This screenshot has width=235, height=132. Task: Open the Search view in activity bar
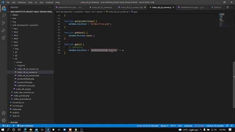click(x=4, y=15)
